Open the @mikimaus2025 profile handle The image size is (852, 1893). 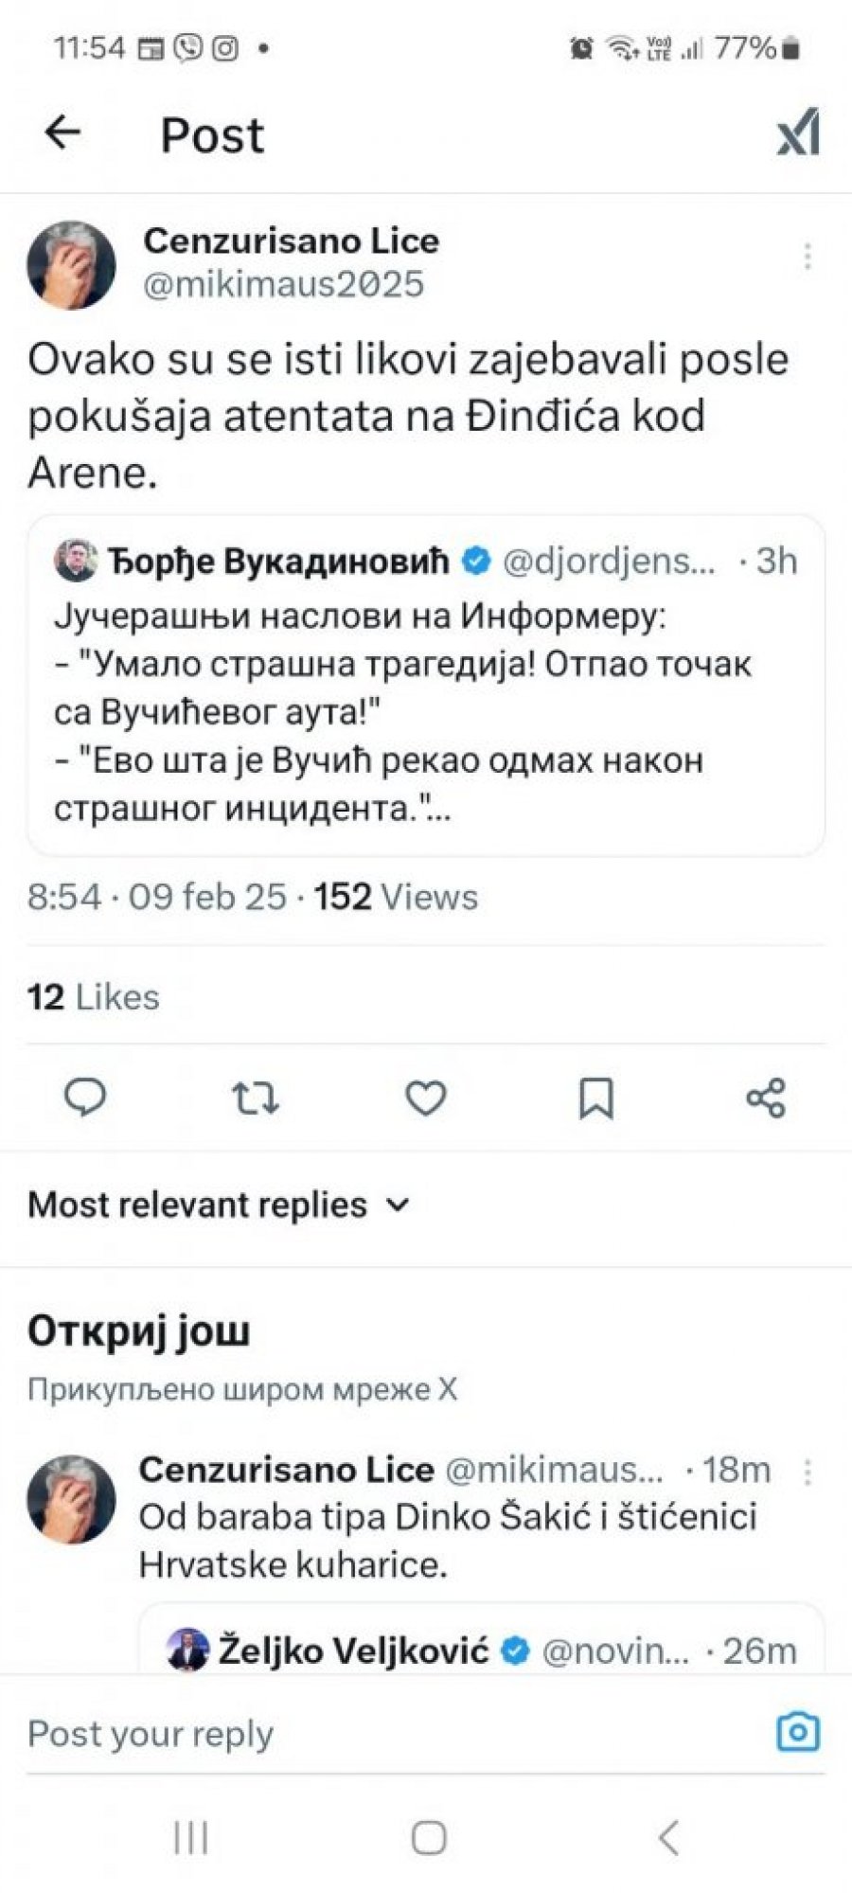283,284
